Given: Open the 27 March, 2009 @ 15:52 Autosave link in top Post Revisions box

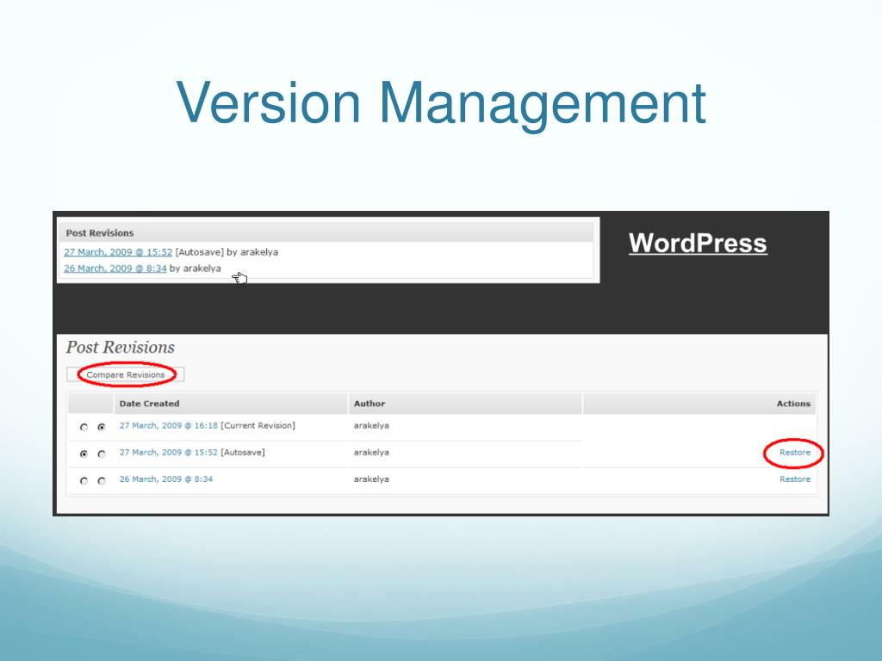Looking at the screenshot, I should (118, 252).
